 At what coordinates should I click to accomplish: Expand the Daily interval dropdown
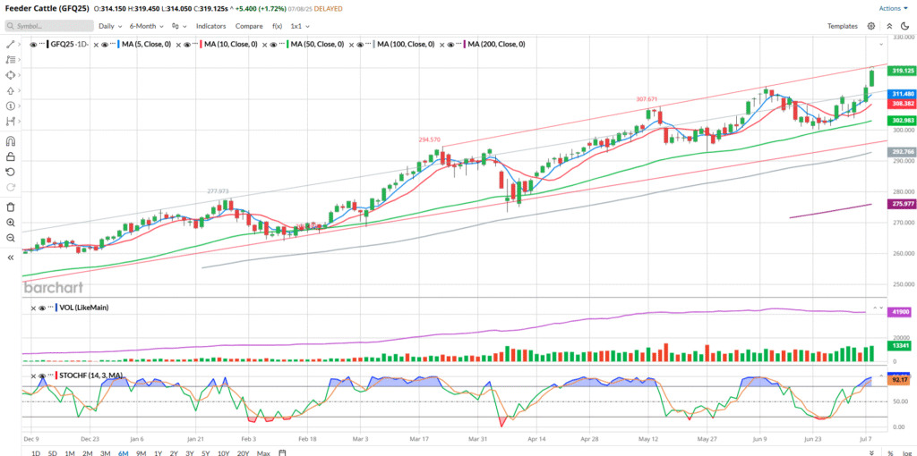click(x=110, y=27)
